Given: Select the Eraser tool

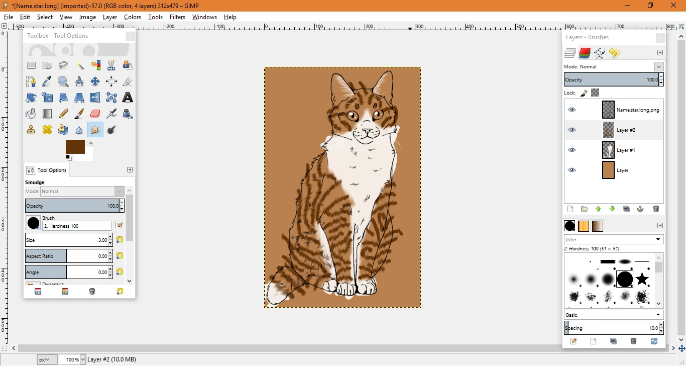Looking at the screenshot, I should tap(95, 114).
